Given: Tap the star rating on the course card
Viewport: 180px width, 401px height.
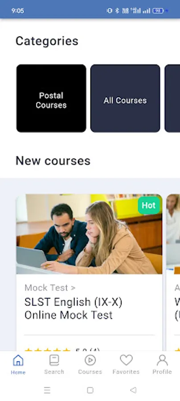Looking at the screenshot, I should pos(47,349).
